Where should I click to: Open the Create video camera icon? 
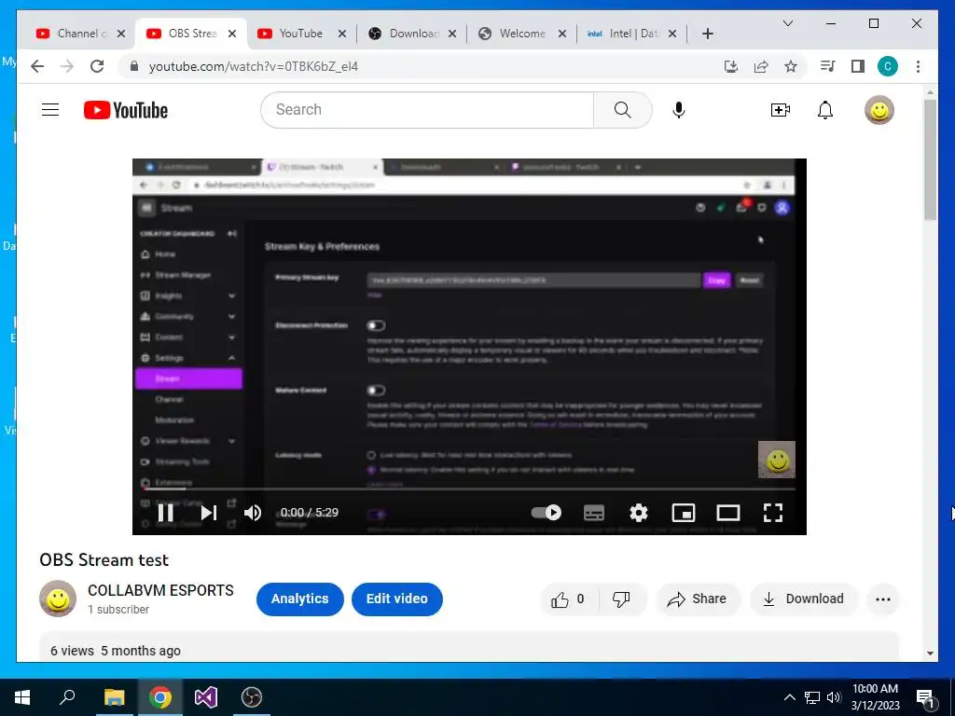pyautogui.click(x=781, y=110)
